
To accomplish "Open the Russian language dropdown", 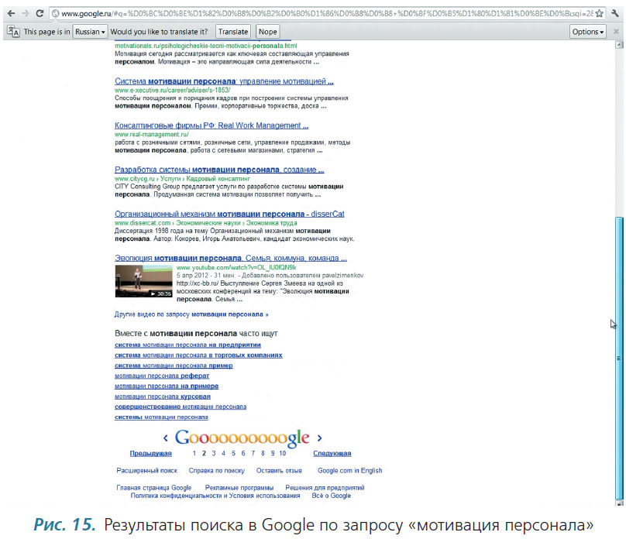I will pos(90,32).
